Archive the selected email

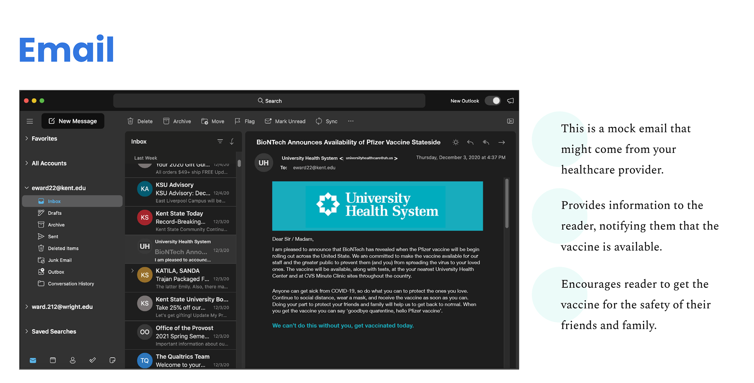pos(177,121)
